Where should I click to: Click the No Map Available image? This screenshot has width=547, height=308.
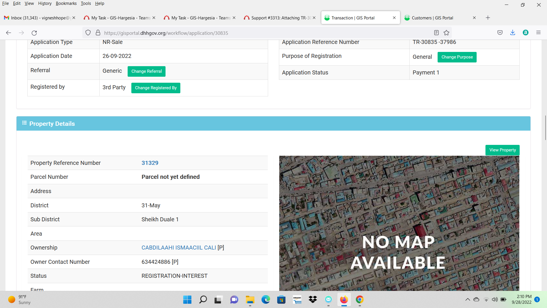[399, 223]
